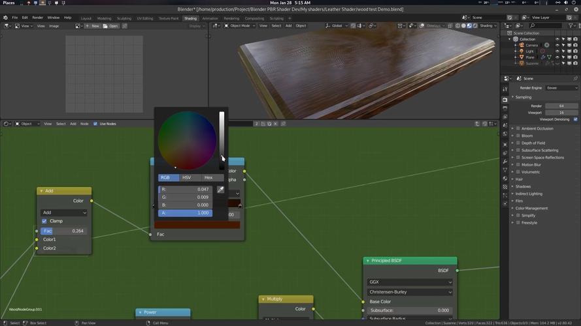Hide the Camera object with its eye icon
This screenshot has height=326, width=581.
tap(557, 45)
